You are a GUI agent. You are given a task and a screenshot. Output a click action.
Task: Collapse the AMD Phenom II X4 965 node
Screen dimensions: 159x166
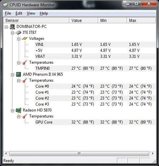[12, 75]
